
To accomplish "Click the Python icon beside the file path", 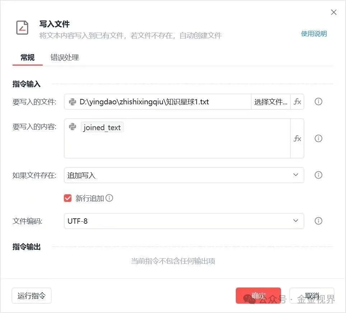I will [72, 102].
